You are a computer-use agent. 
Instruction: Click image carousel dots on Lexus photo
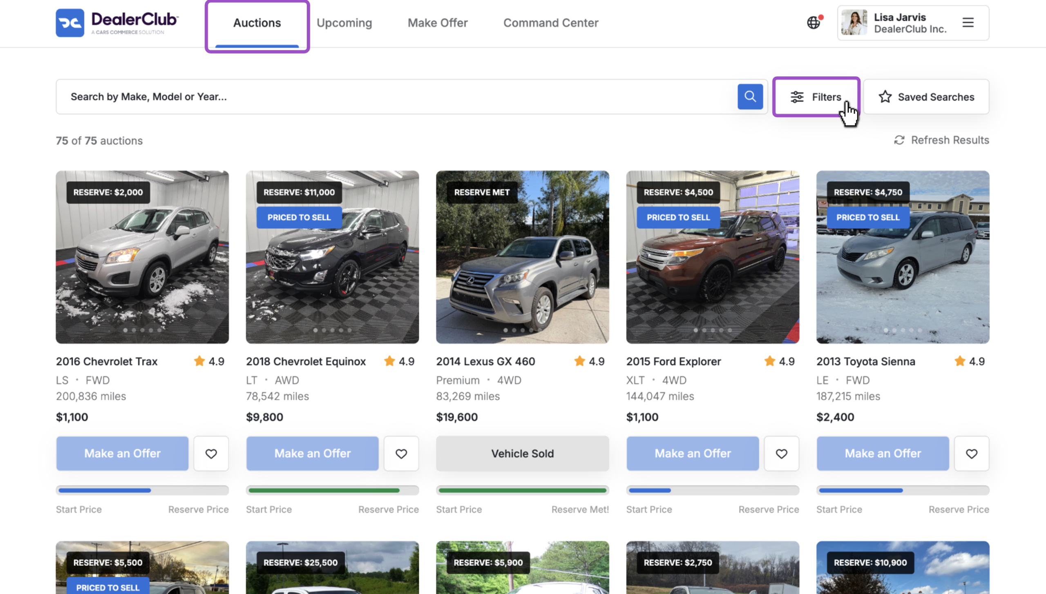tap(522, 330)
